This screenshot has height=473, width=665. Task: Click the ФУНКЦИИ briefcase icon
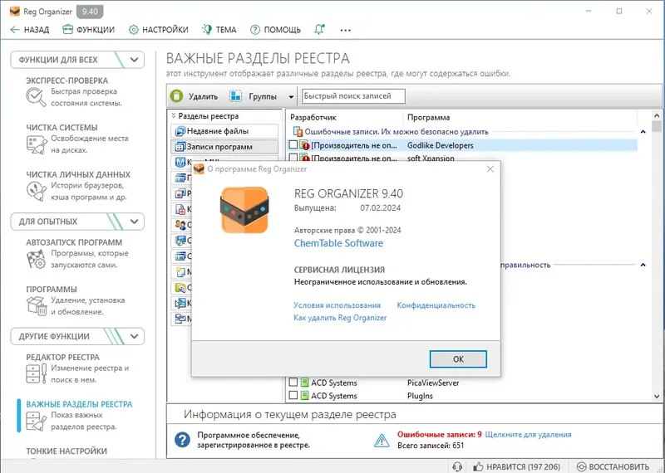coord(67,30)
